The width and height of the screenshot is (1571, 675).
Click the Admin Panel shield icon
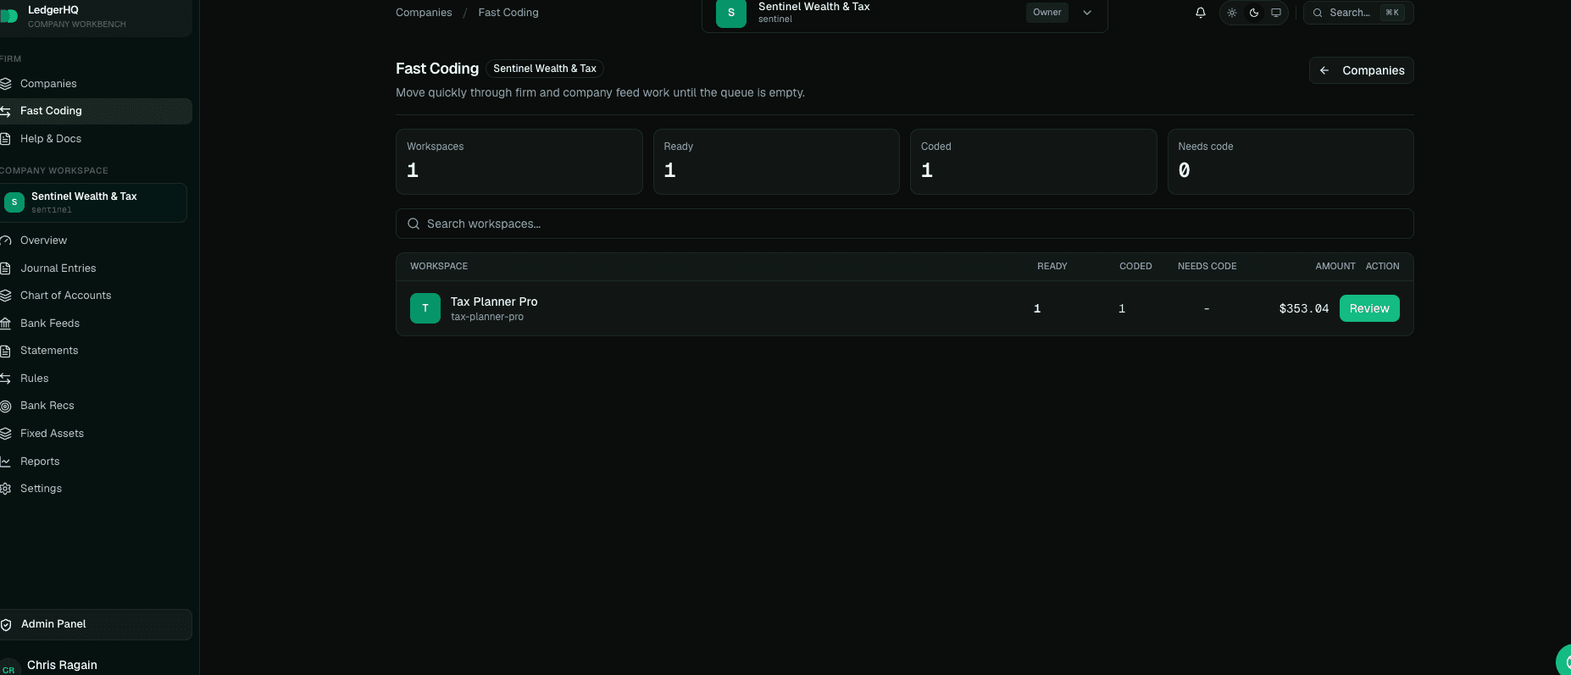coord(6,625)
